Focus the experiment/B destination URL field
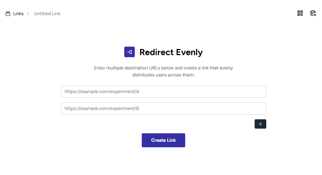322x175 pixels. point(163,108)
